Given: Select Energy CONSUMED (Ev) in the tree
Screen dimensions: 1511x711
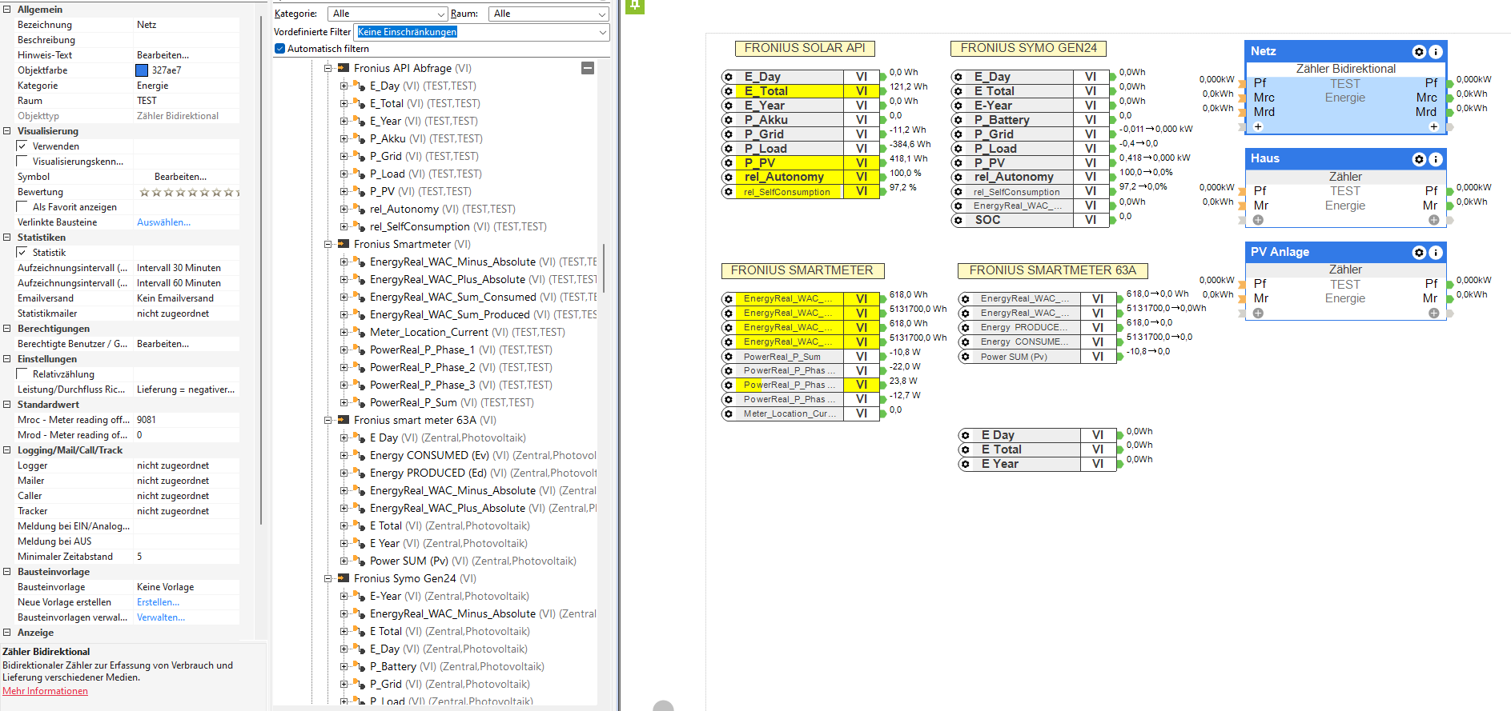Looking at the screenshot, I should click(483, 456).
